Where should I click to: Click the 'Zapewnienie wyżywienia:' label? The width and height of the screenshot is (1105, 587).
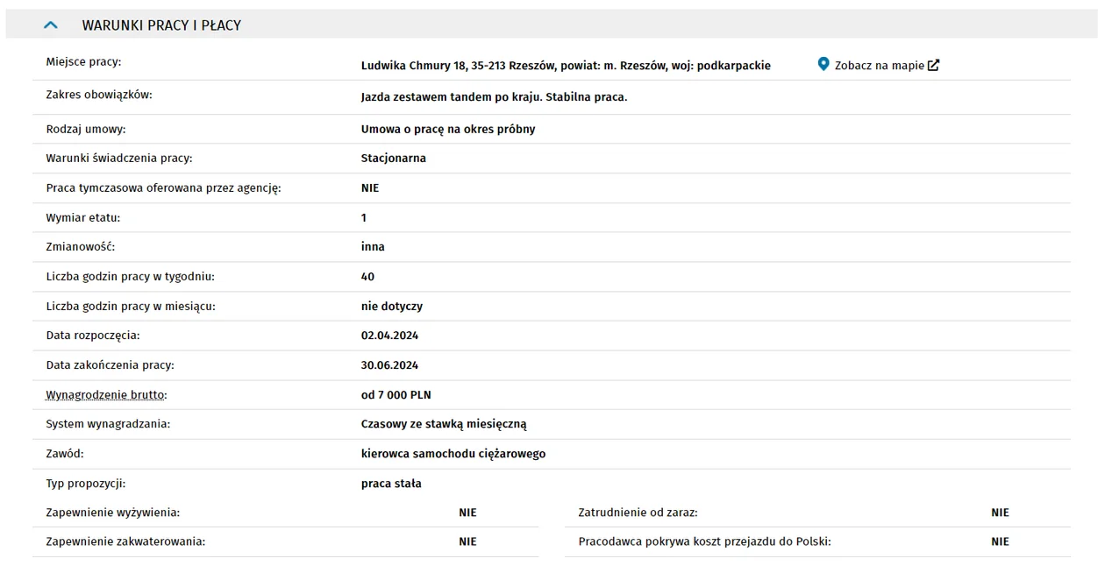click(113, 513)
